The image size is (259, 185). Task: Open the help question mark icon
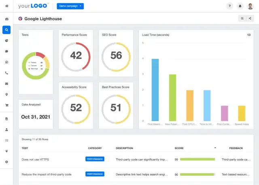coord(230,6)
